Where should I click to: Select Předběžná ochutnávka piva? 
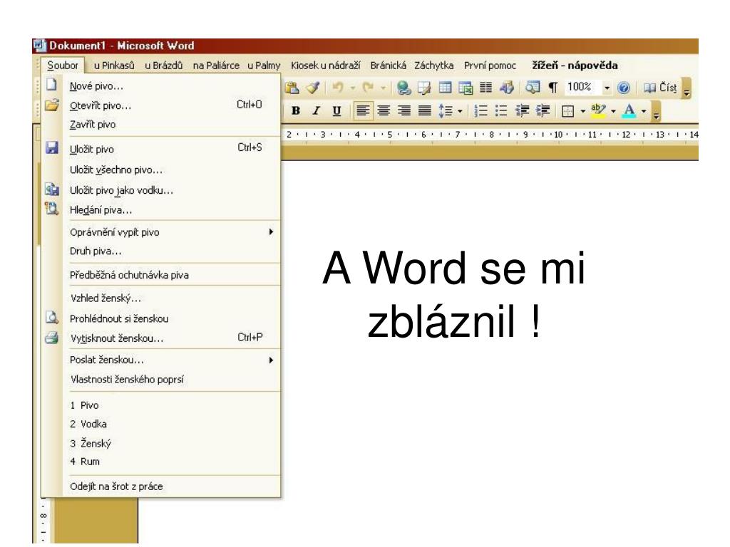(x=161, y=275)
